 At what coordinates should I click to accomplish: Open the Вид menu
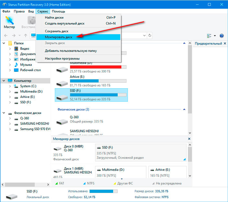pyautogui.click(x=31, y=11)
